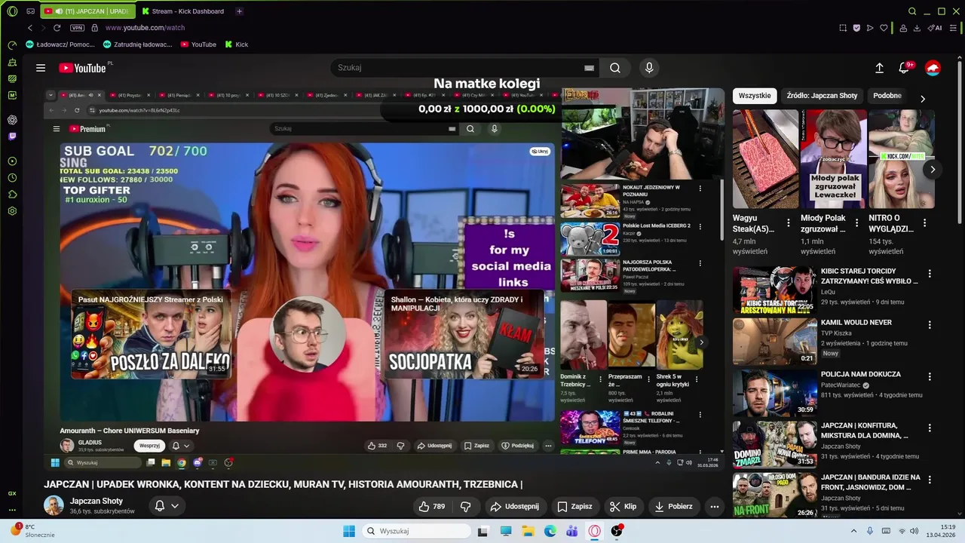965x543 pixels.
Task: Select the Podobne filter chip
Action: (887, 96)
